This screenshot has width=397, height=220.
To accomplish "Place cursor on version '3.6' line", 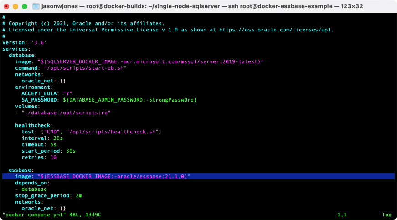I will 24,42.
